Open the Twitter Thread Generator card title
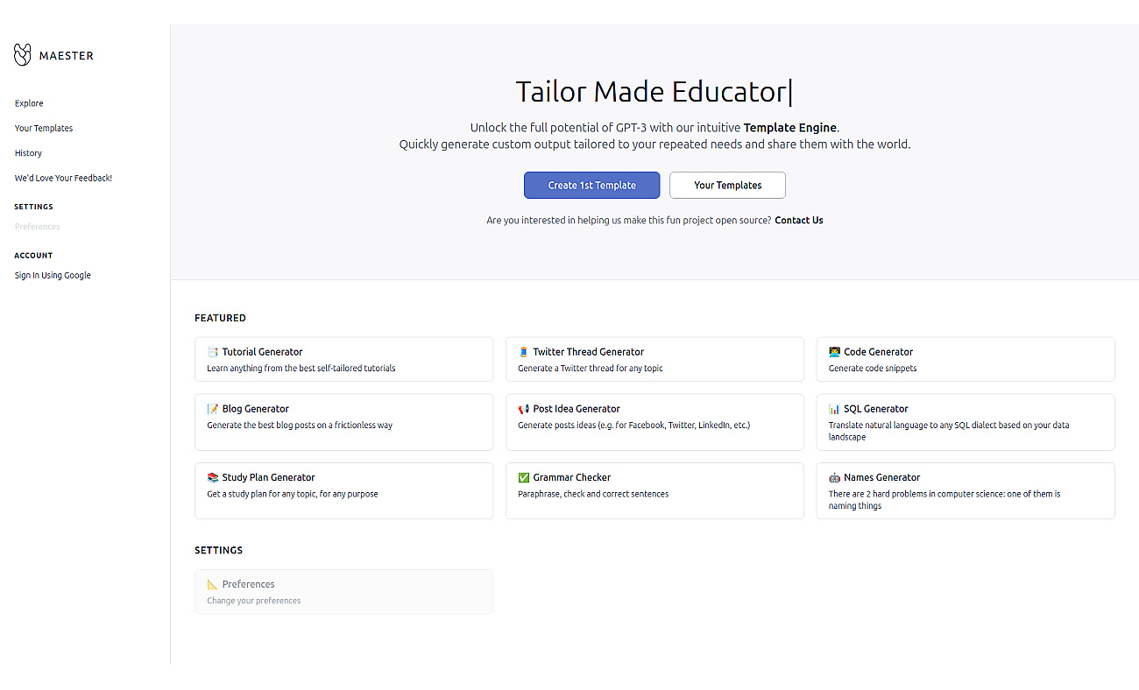Image resolution: width=1139 pixels, height=690 pixels. (589, 352)
